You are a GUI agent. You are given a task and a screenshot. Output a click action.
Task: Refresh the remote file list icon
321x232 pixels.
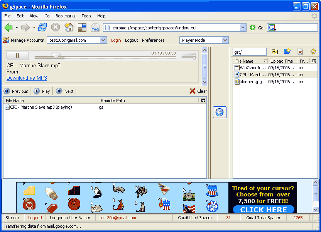click(x=313, y=51)
